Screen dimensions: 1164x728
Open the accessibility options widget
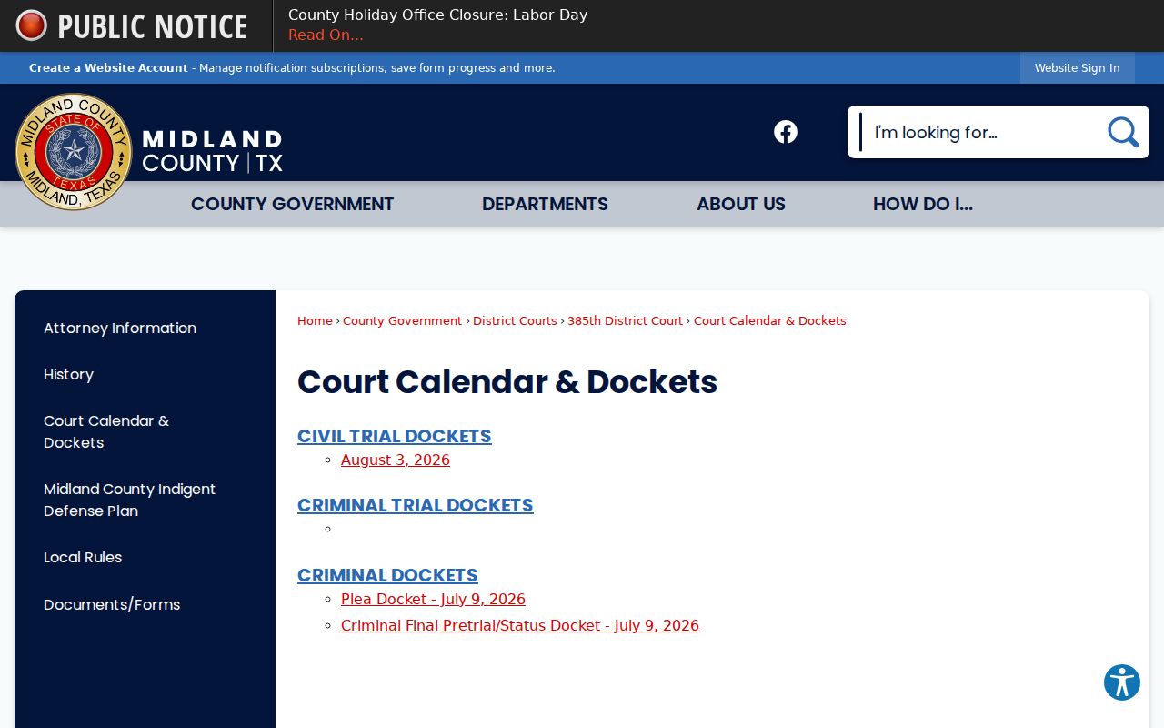[x=1122, y=682]
